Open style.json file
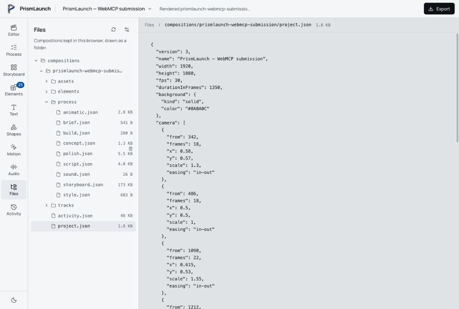The image size is (459, 309). click(83, 195)
